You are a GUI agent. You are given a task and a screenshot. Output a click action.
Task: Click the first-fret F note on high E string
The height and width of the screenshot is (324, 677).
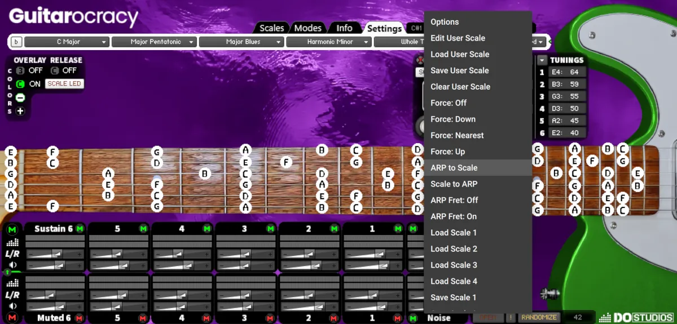click(x=52, y=152)
